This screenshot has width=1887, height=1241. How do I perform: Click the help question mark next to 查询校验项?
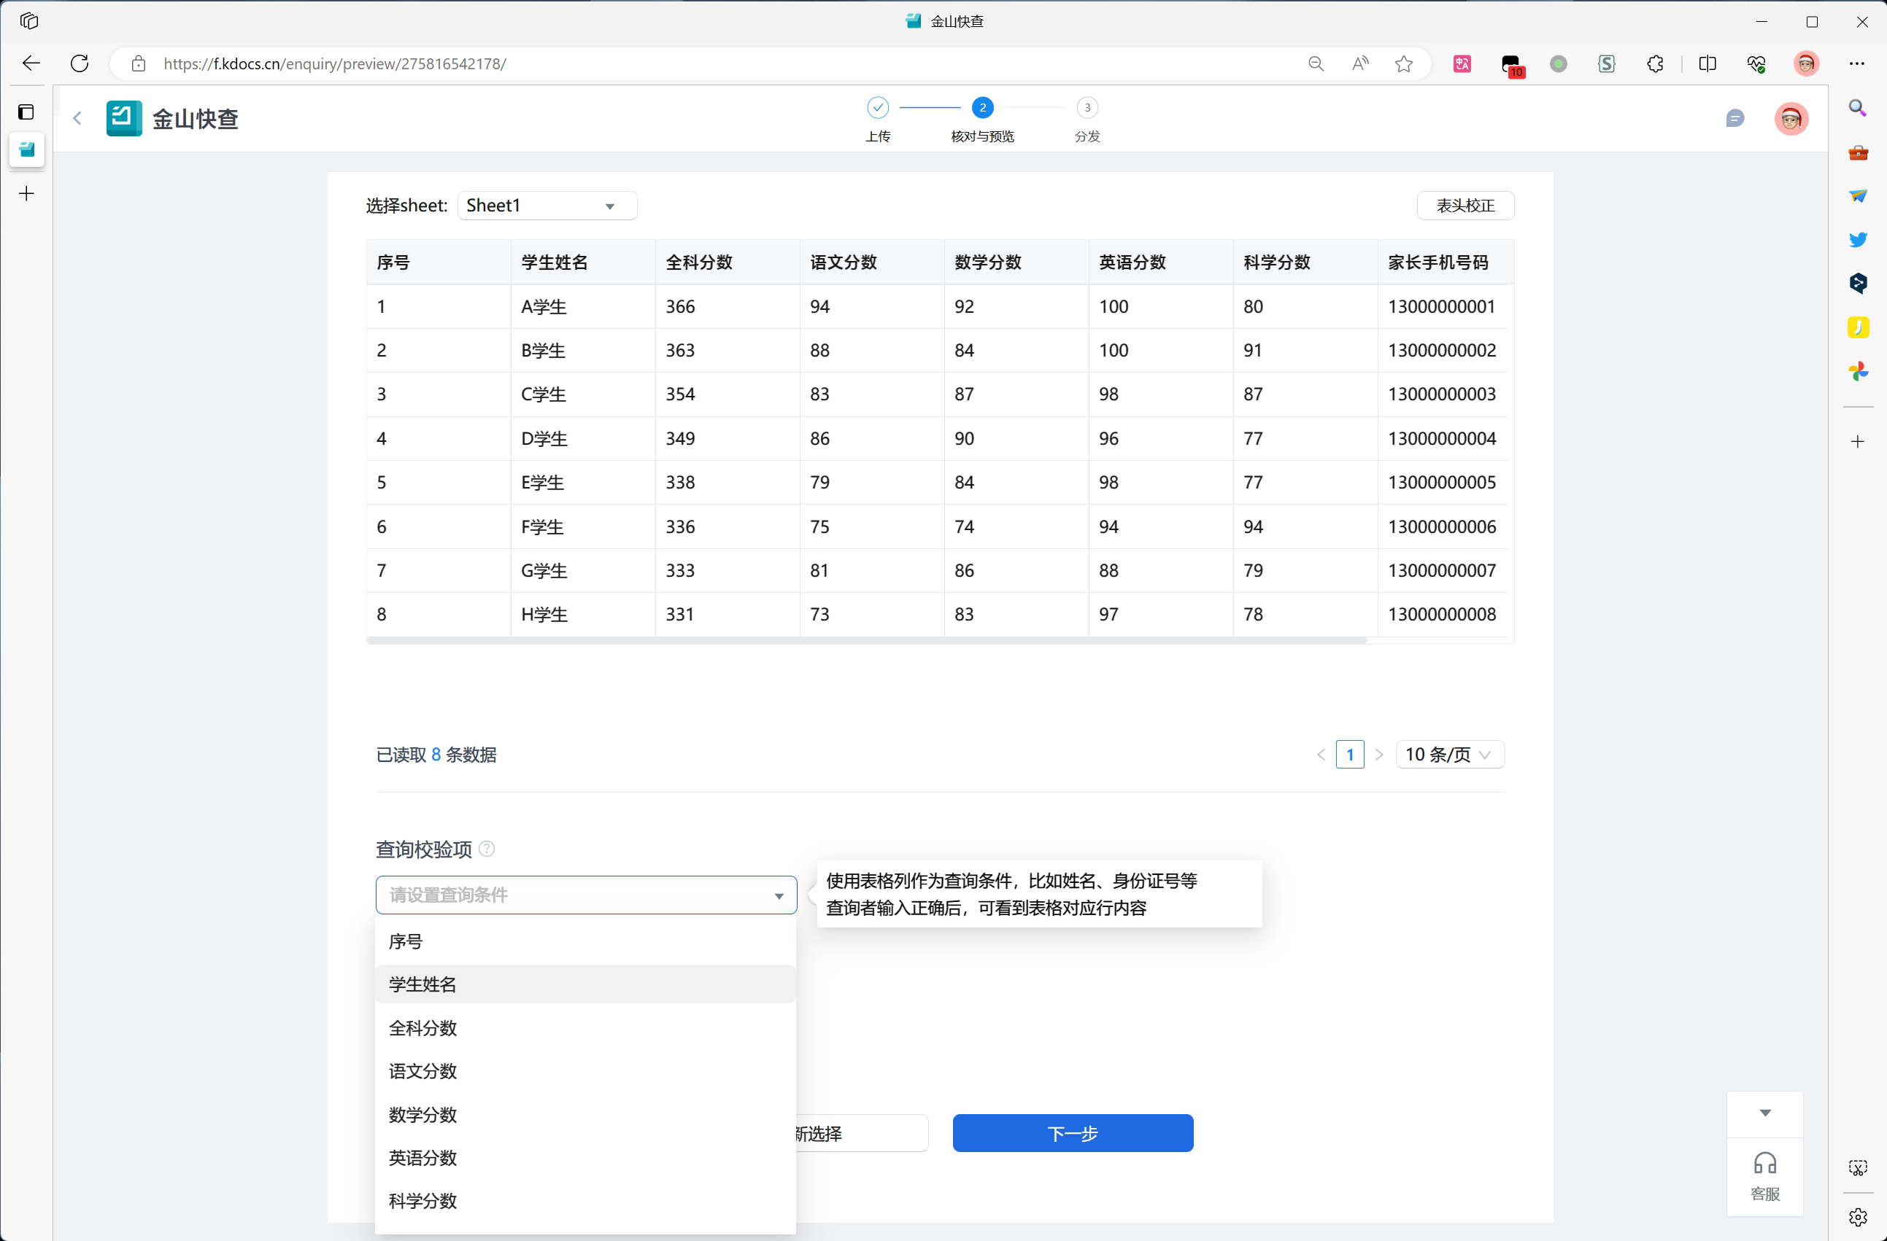click(x=487, y=849)
